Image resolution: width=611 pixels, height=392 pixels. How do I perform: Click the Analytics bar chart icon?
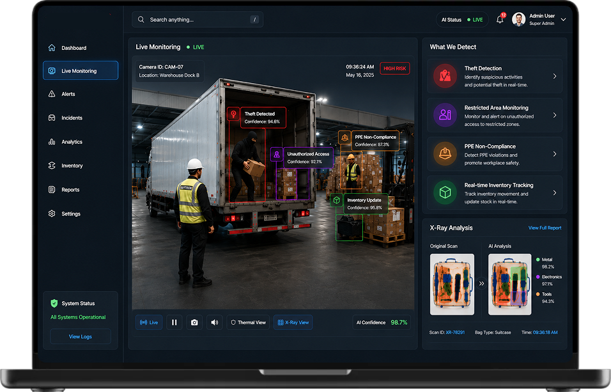pos(52,141)
